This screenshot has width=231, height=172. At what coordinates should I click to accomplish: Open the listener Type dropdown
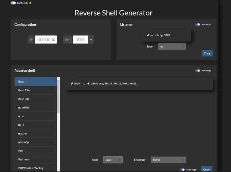pyautogui.click(x=172, y=47)
